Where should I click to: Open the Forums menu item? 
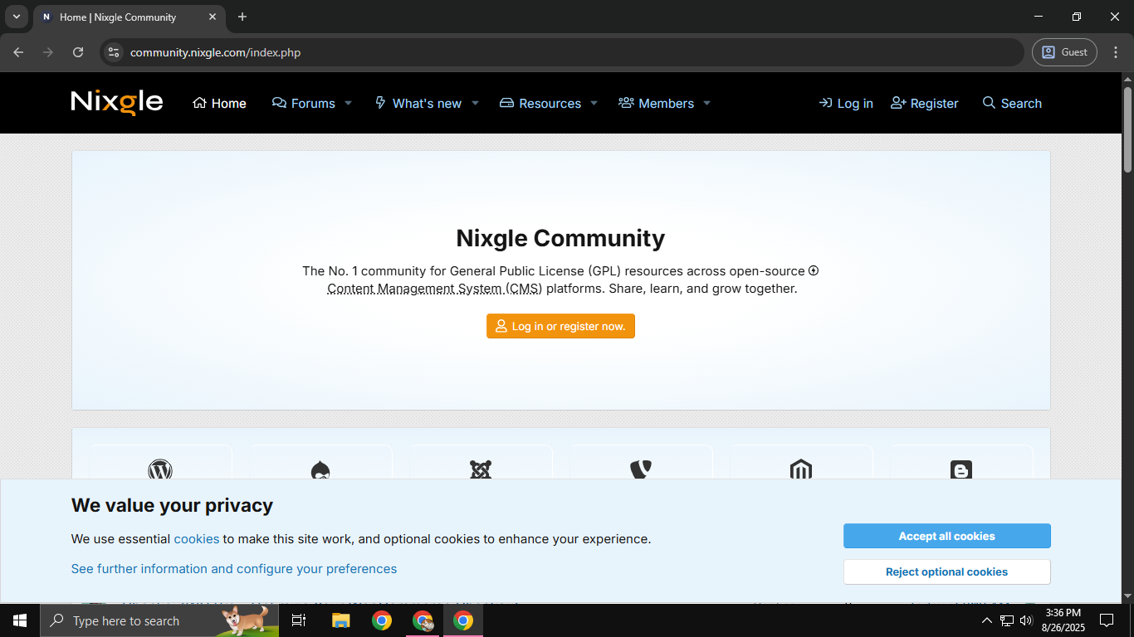pos(304,103)
